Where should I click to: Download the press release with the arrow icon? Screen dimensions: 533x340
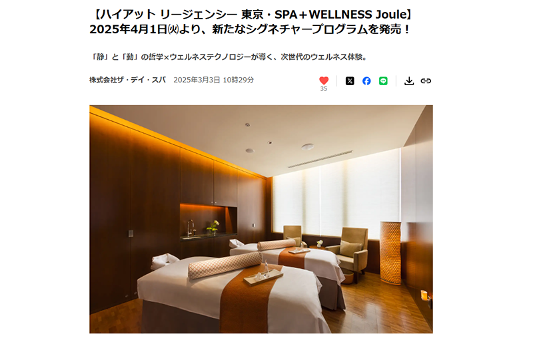pyautogui.click(x=409, y=81)
